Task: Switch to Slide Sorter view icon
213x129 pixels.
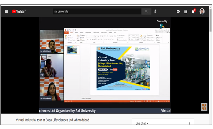Action: coord(147,101)
